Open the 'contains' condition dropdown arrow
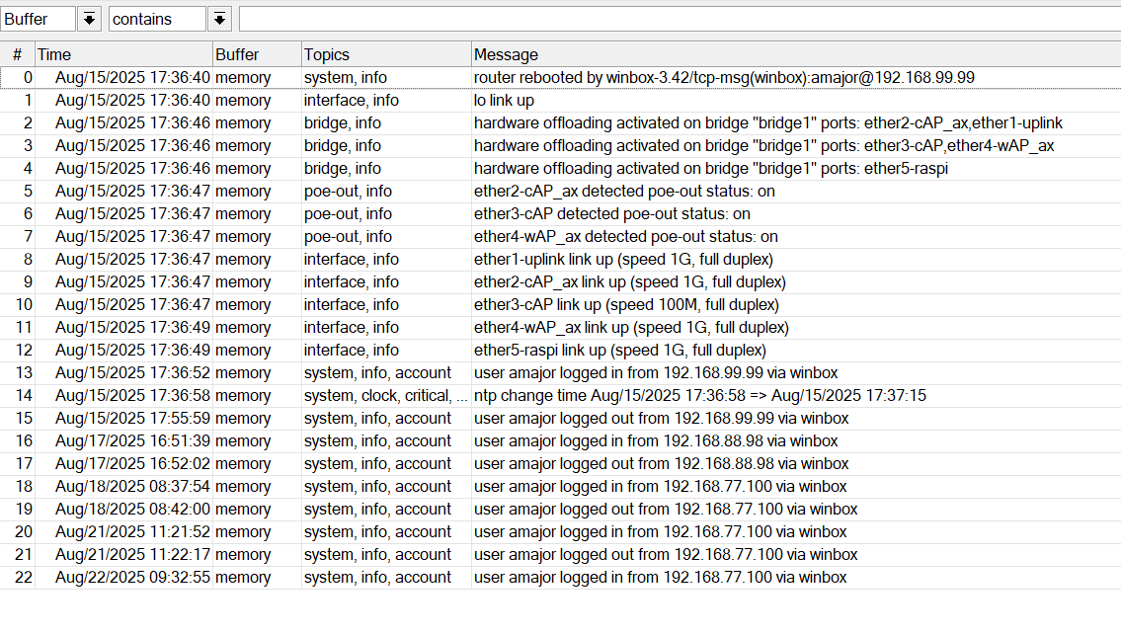This screenshot has height=635, width=1121. click(x=220, y=19)
